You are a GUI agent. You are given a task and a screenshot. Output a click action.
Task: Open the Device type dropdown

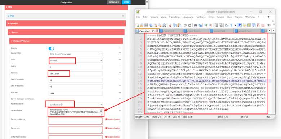point(75,54)
